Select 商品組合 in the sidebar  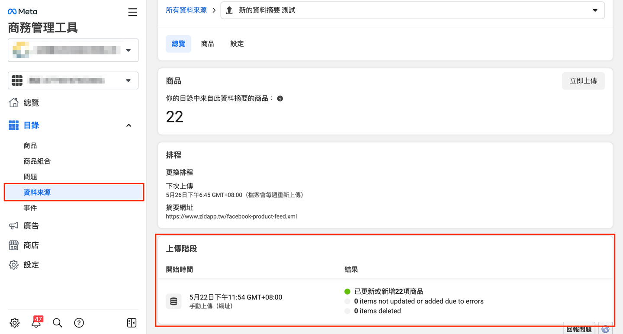37,161
